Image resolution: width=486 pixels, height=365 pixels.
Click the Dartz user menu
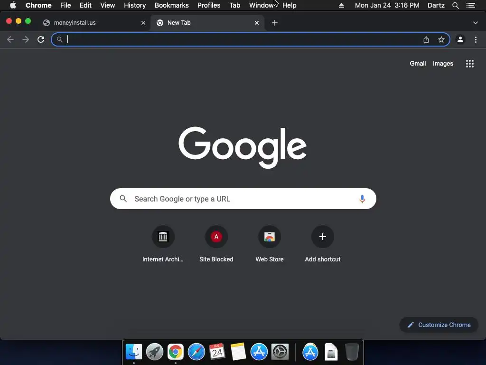point(436,5)
